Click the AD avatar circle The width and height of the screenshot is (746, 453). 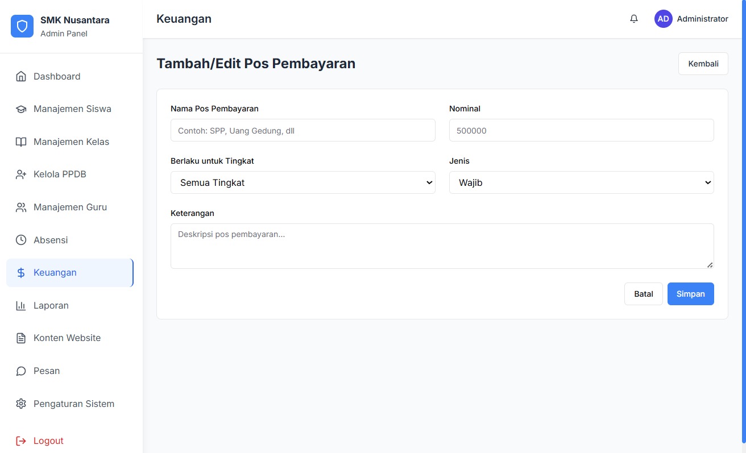coord(663,19)
